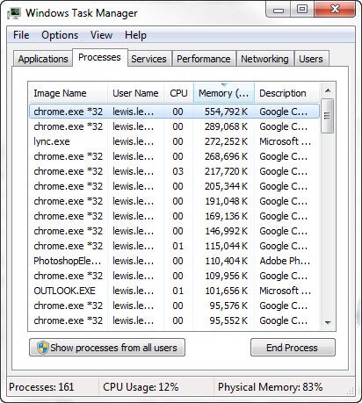This screenshot has height=403, width=362.
Task: Sort by Memory column header
Action: [x=224, y=93]
